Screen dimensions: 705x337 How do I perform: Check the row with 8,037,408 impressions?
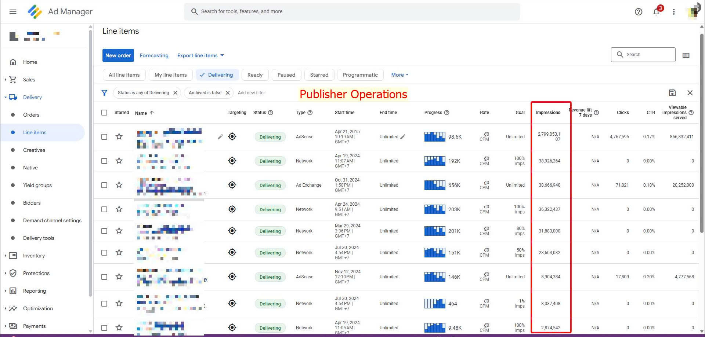pyautogui.click(x=104, y=304)
